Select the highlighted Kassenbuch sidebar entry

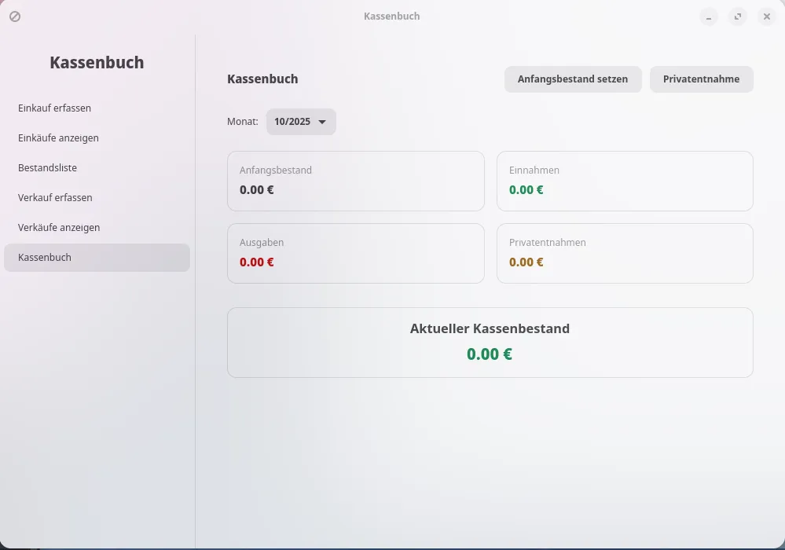97,258
